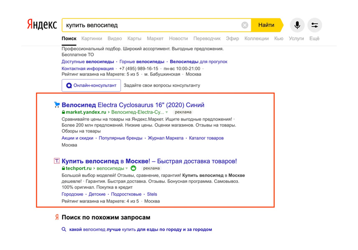This screenshot has height=250, width=358.
Task: Focus the search field containing купить велосипед
Action: pyautogui.click(x=156, y=25)
